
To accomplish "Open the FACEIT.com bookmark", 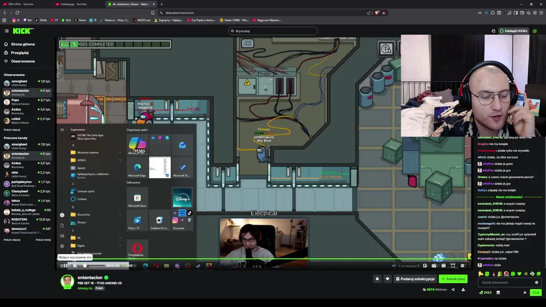I will [x=142, y=20].
